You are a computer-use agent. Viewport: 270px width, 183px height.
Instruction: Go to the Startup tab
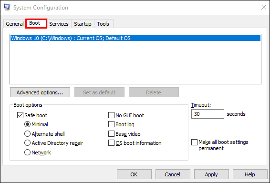(83, 24)
